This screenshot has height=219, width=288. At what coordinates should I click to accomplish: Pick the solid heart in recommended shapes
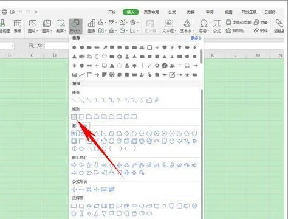pos(165,47)
